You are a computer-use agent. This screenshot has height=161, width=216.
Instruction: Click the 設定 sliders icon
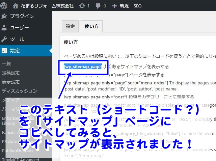[4, 51]
